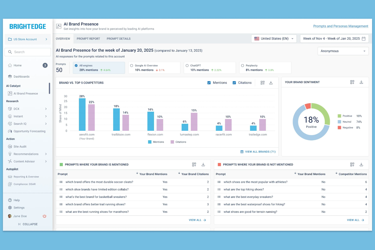Open the Opportunity Forecasting tool

click(x=30, y=131)
